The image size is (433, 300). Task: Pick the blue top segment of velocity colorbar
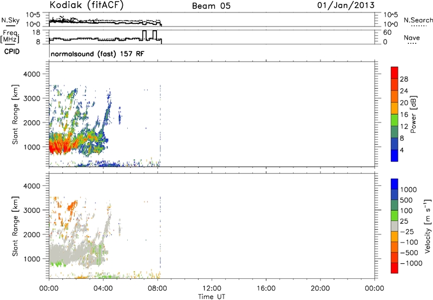pyautogui.click(x=395, y=184)
